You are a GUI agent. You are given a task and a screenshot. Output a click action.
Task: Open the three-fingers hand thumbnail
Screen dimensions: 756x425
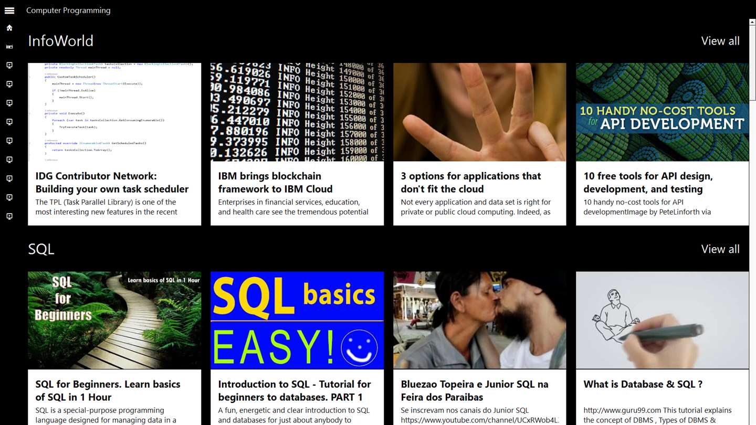[480, 112]
